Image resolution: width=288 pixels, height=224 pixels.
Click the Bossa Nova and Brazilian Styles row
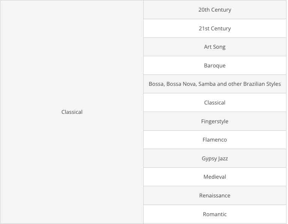[214, 84]
